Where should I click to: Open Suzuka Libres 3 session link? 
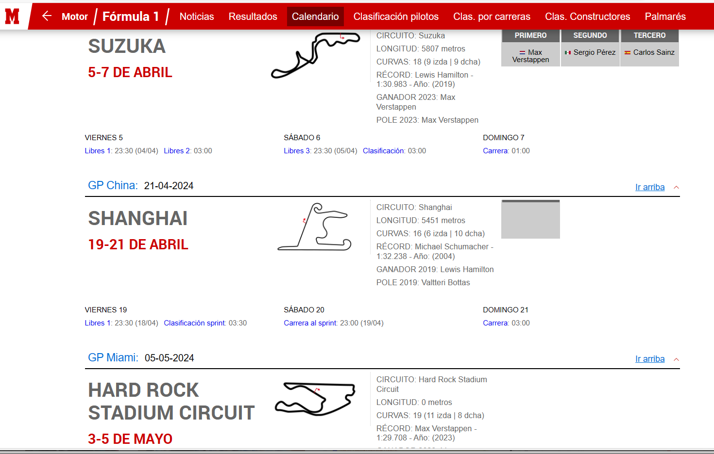[298, 151]
